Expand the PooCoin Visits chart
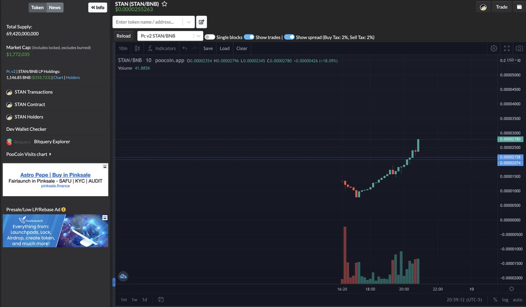Image resolution: width=526 pixels, height=307 pixels. [29, 154]
